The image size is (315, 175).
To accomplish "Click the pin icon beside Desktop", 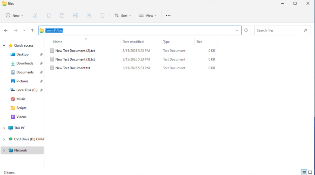I will click(x=41, y=55).
